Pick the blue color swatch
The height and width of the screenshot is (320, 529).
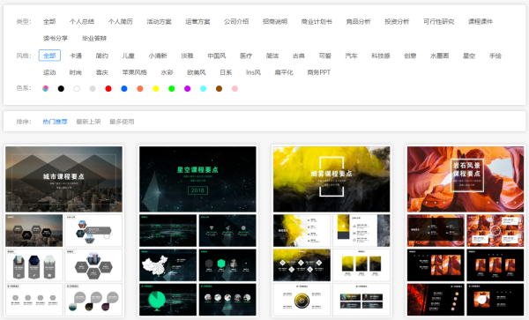(x=124, y=89)
